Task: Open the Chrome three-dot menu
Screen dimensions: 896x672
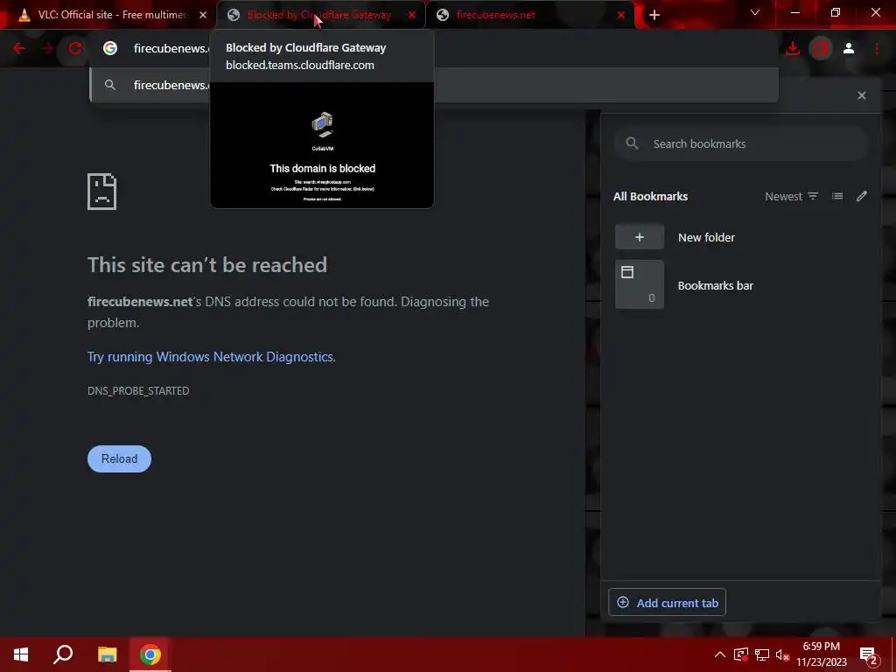Action: point(877,49)
